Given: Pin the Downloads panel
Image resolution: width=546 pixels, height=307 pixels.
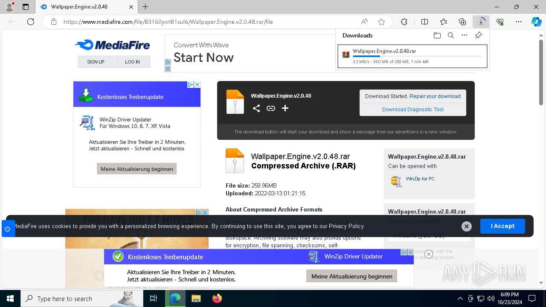Looking at the screenshot, I should [x=478, y=35].
